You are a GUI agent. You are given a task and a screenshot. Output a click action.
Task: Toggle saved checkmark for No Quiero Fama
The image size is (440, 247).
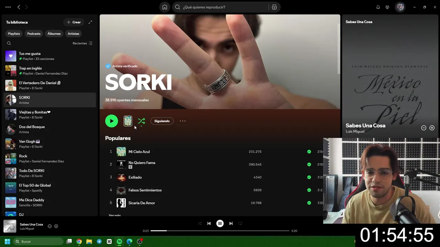coord(309,164)
